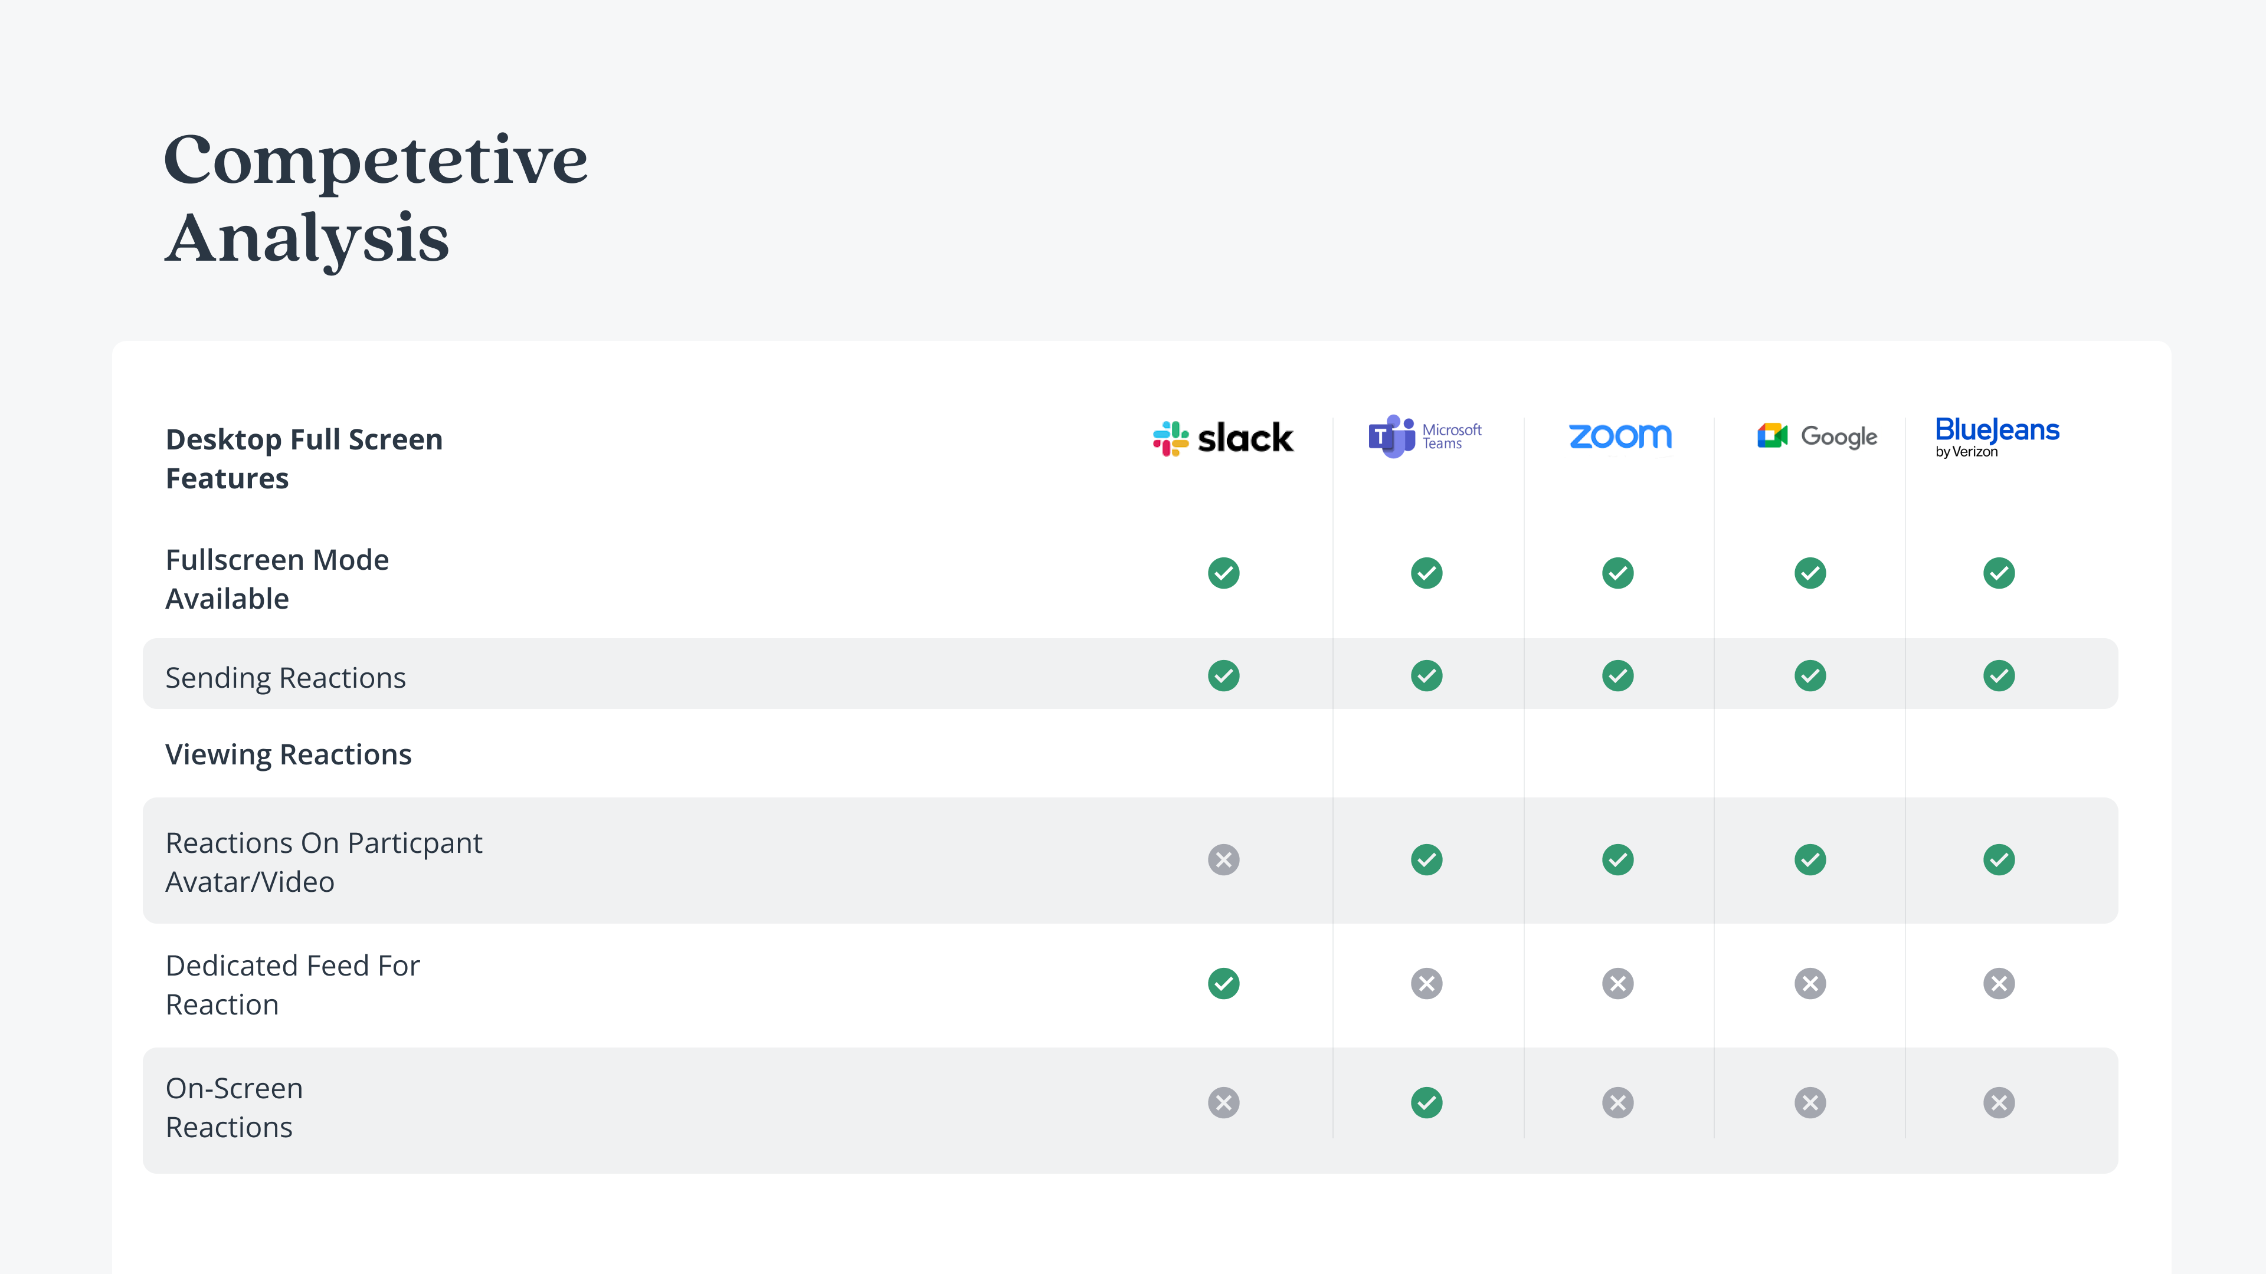The height and width of the screenshot is (1274, 2266).
Task: Click Zoom's Reactions On Participant Avatar checkmark
Action: pos(1617,860)
